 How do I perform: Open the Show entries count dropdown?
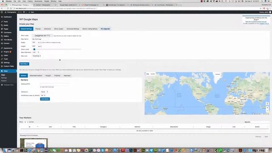(26, 122)
